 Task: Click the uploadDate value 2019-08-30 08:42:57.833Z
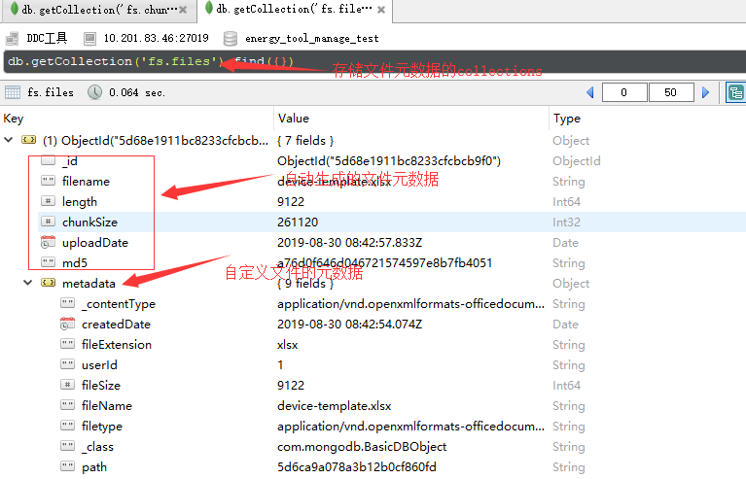[x=350, y=242]
